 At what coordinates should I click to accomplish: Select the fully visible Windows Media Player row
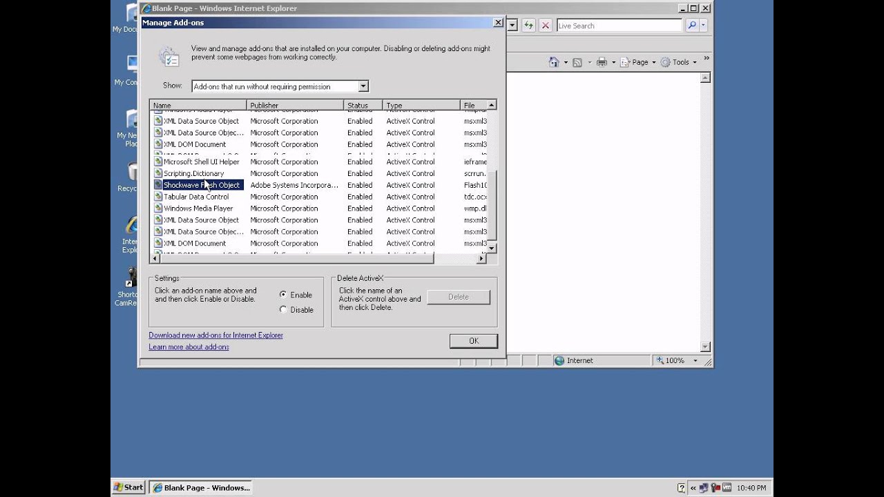pos(318,208)
